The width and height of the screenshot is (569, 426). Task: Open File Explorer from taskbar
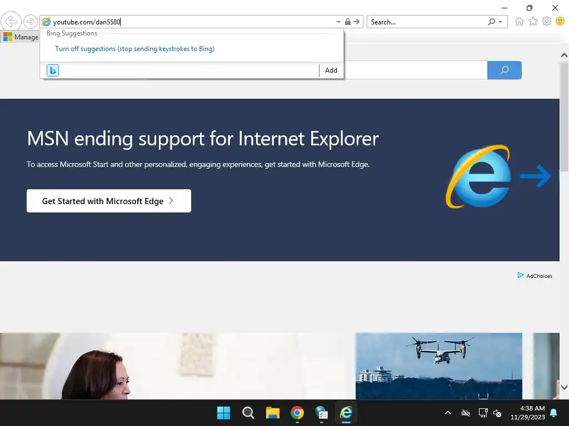(272, 413)
